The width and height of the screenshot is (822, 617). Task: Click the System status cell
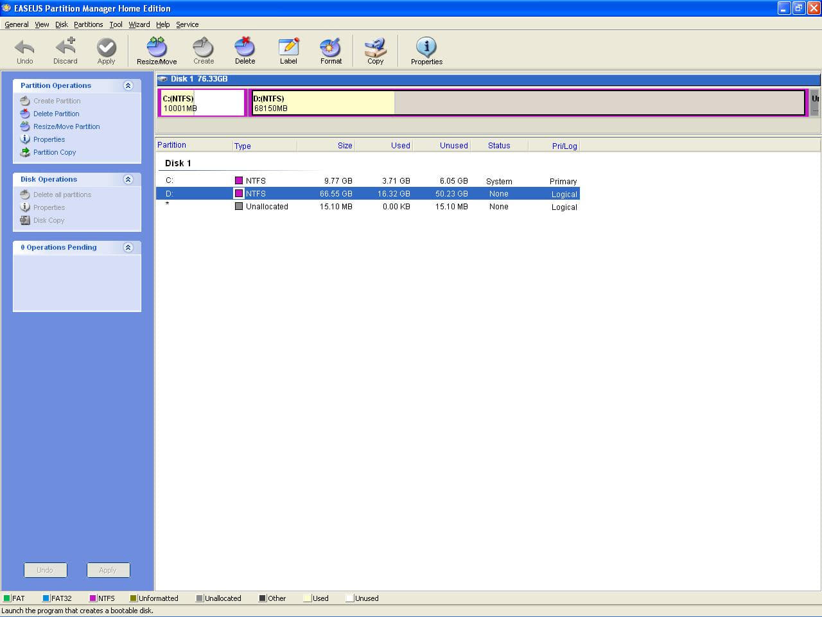point(499,181)
